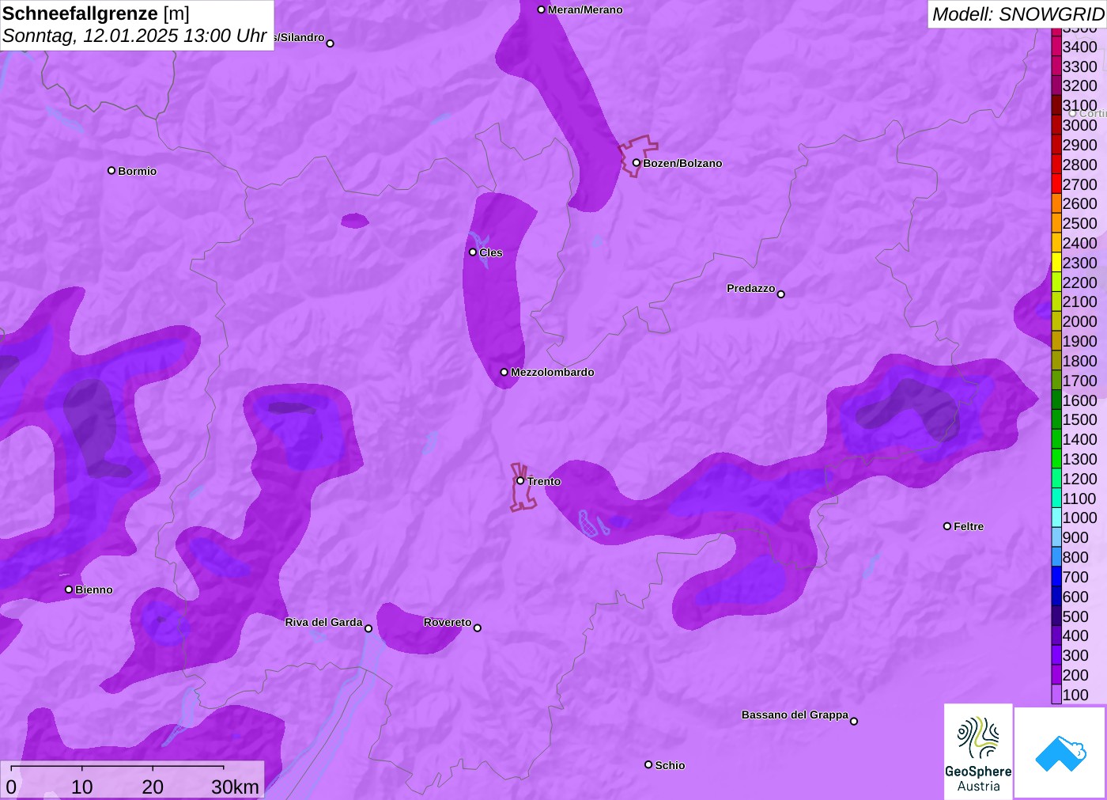Click the Feltre city marker

[x=947, y=526]
